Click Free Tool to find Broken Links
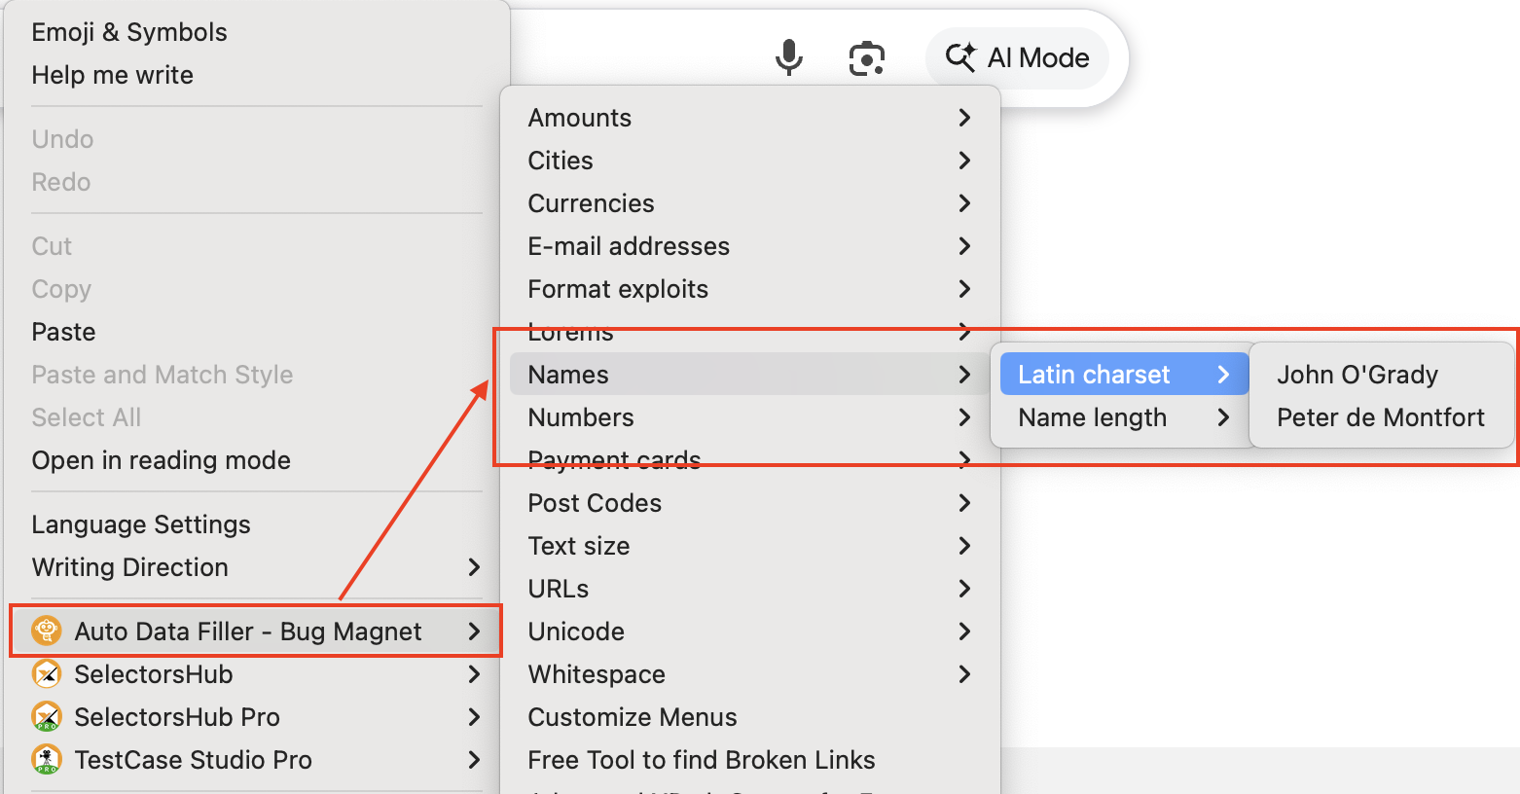 [701, 760]
